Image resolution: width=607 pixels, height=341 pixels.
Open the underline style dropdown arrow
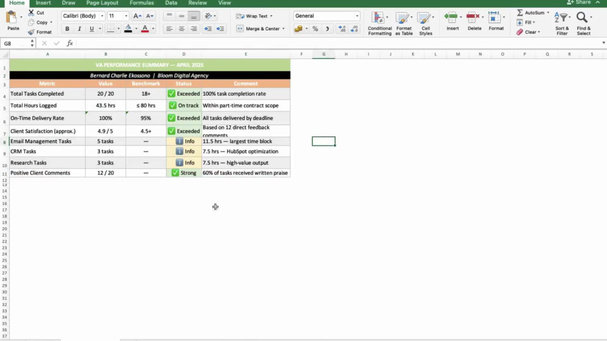[100, 28]
